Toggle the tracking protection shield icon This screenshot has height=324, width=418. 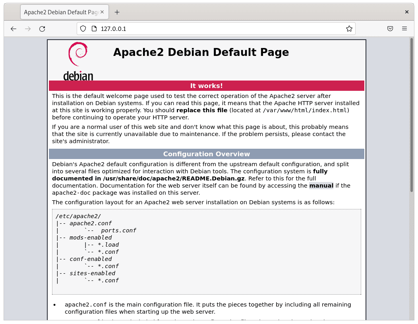83,29
